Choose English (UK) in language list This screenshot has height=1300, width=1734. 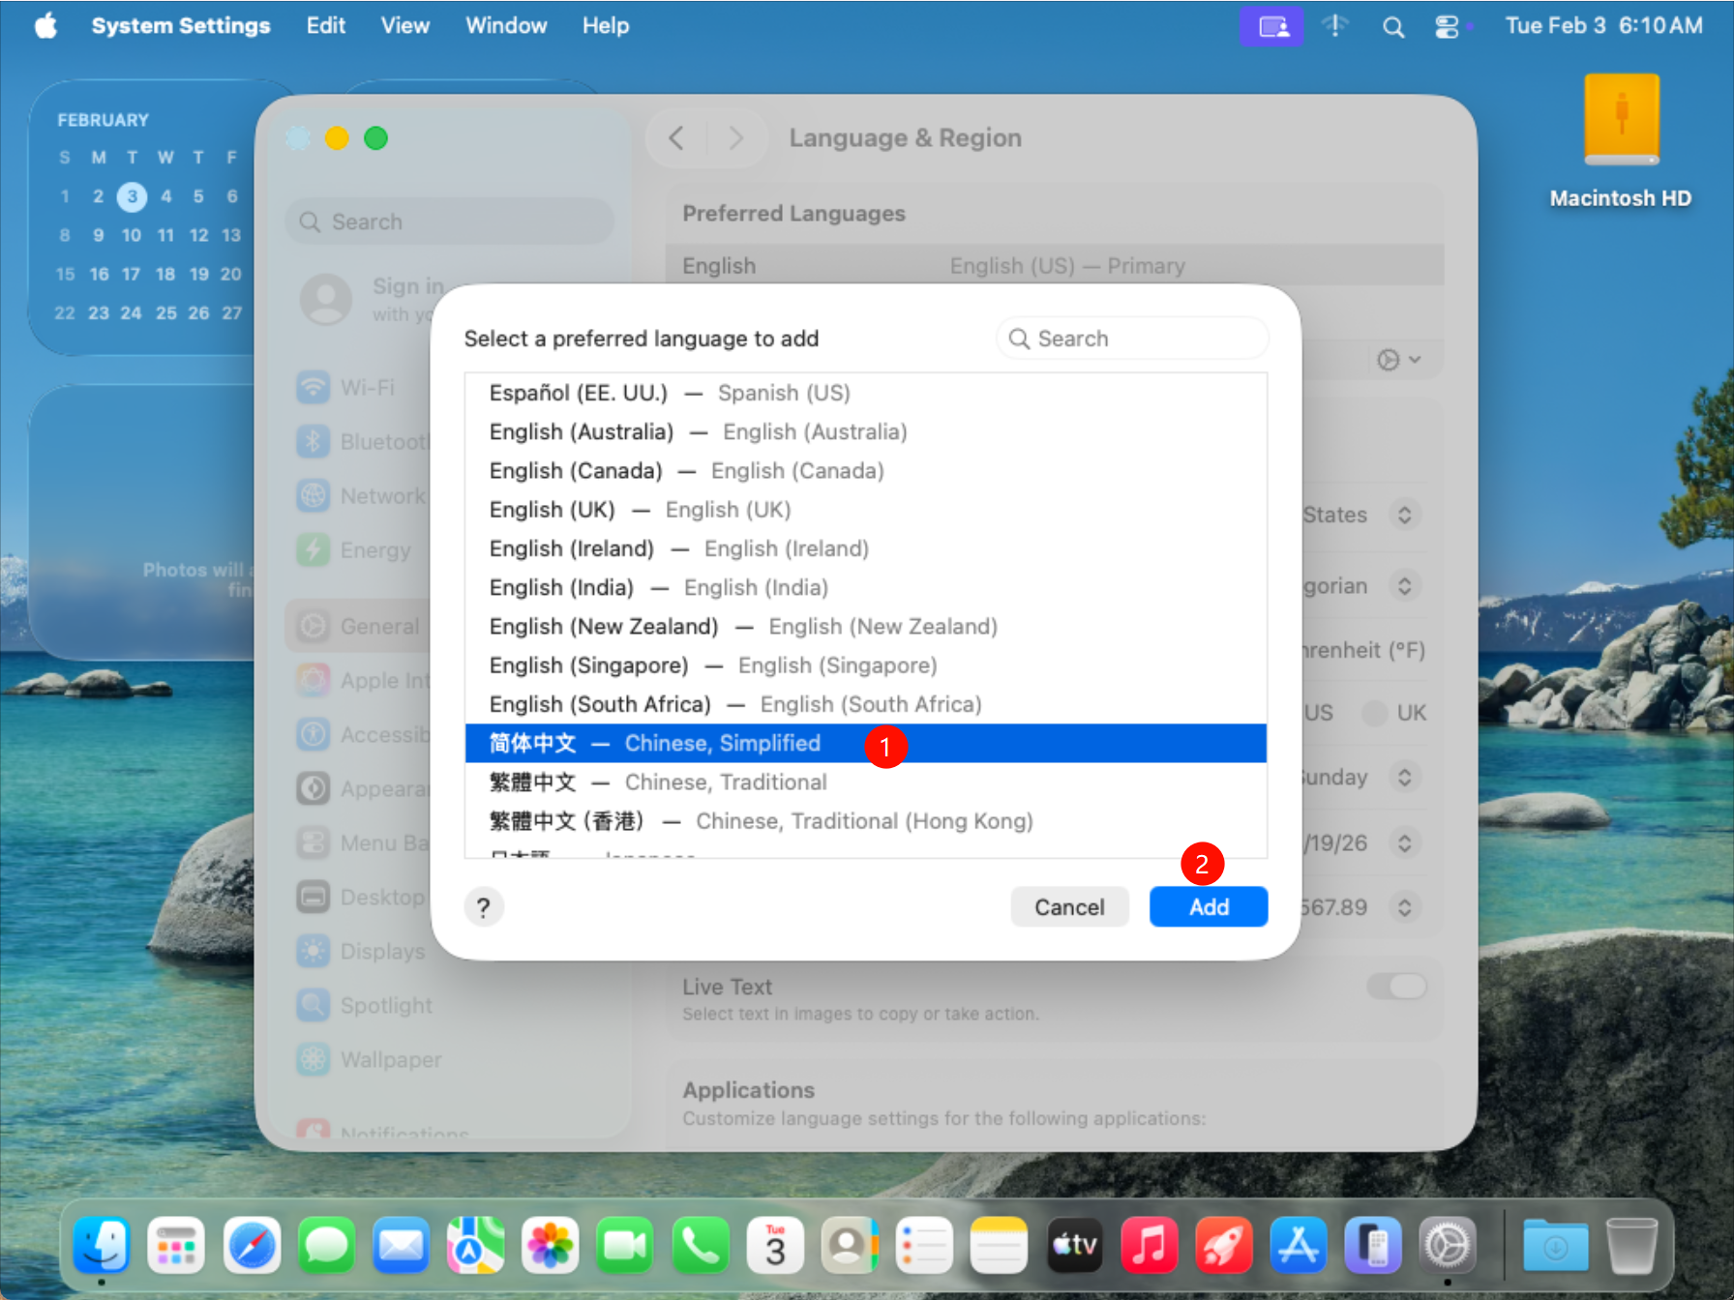[640, 510]
